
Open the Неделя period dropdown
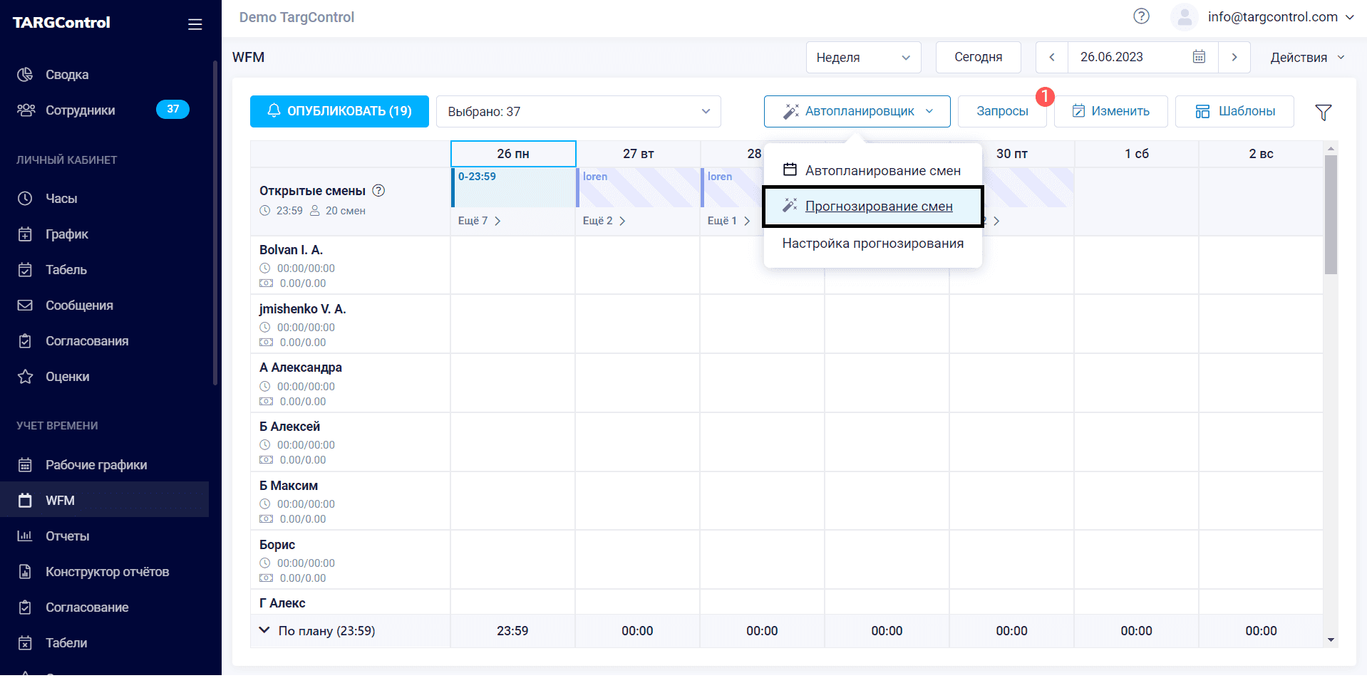point(862,57)
